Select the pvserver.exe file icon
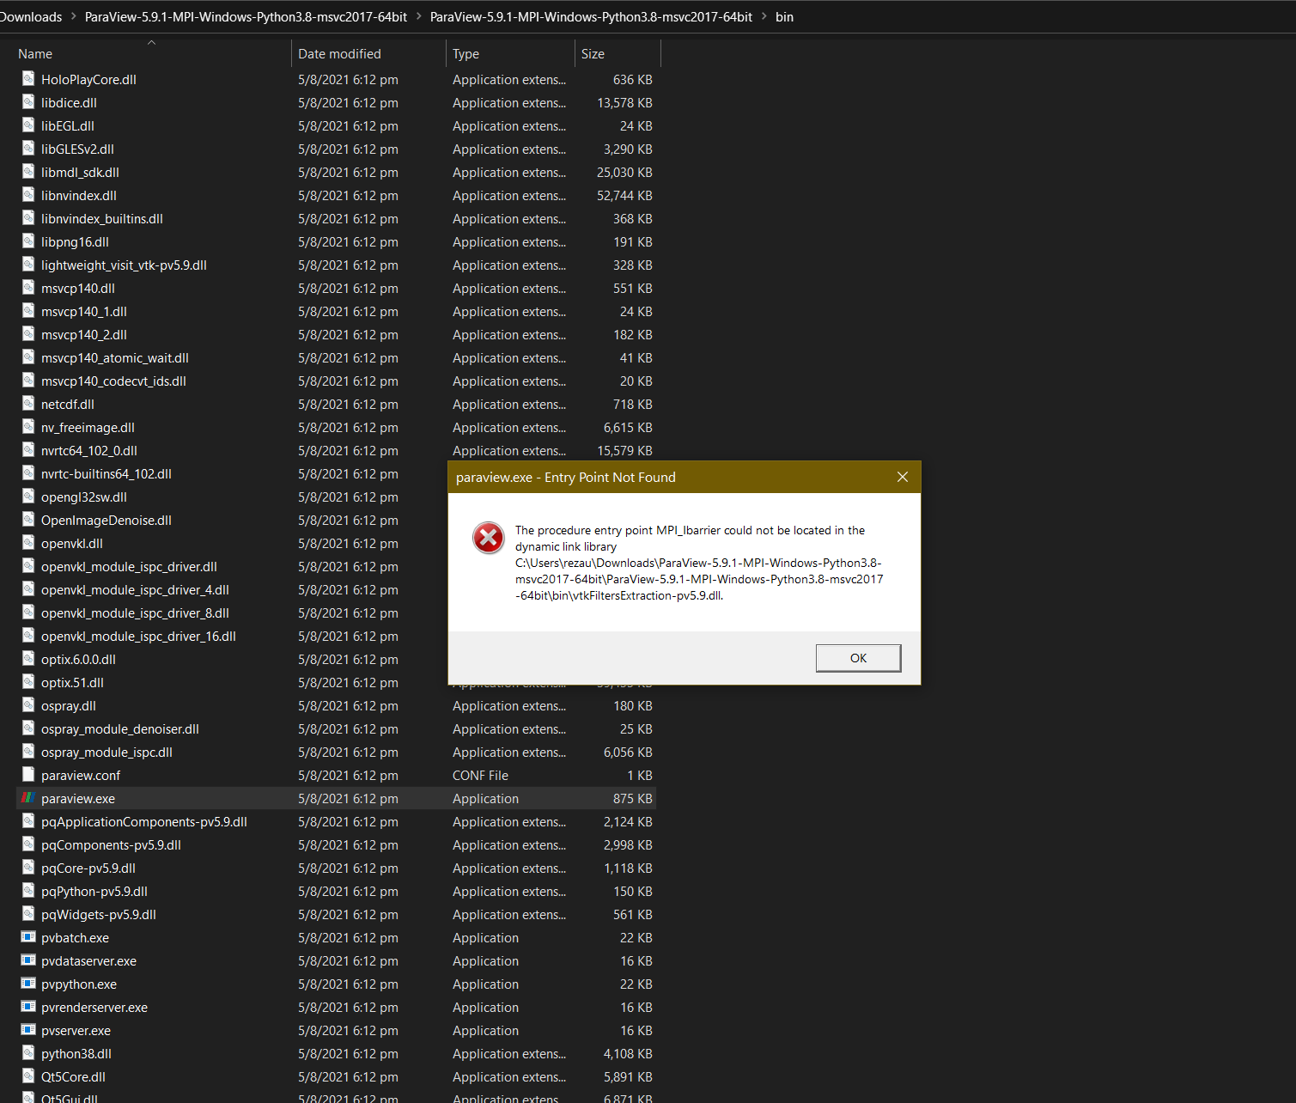 (28, 1030)
